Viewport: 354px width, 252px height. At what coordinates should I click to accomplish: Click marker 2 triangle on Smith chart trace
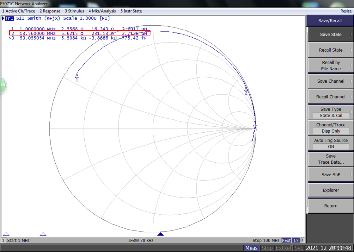pos(246,89)
